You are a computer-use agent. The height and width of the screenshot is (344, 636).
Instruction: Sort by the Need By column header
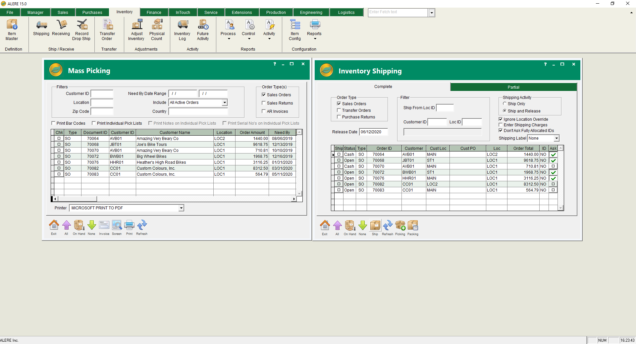pyautogui.click(x=282, y=133)
